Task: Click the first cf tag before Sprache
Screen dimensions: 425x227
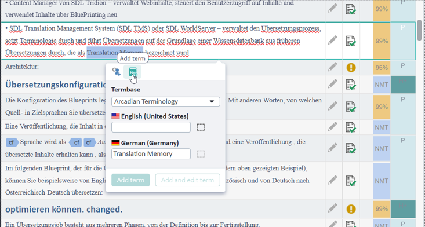Action: (12, 142)
